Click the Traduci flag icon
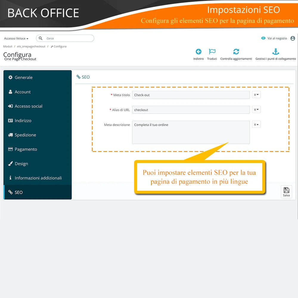 (x=212, y=52)
